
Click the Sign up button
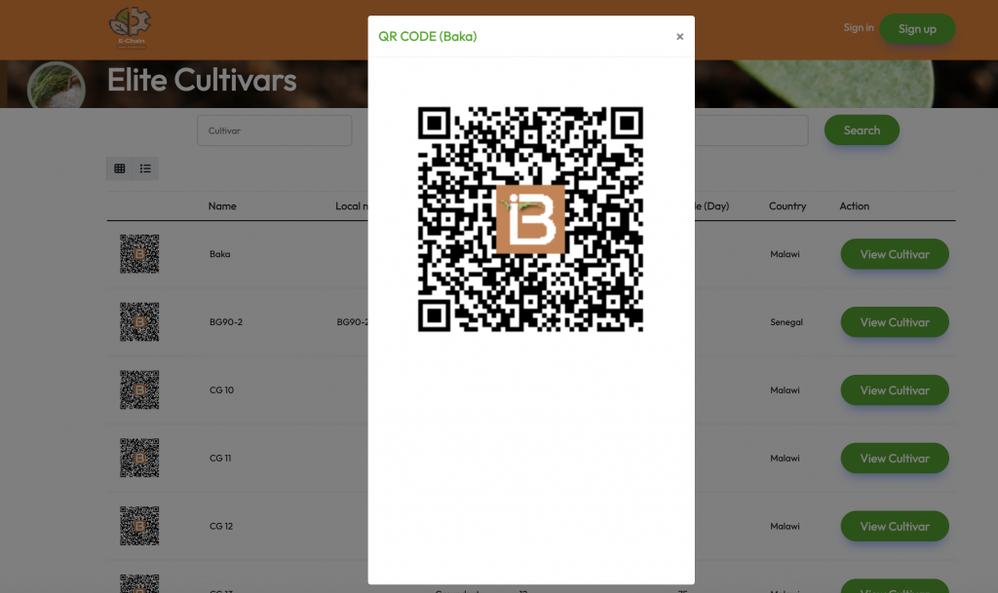tap(917, 28)
